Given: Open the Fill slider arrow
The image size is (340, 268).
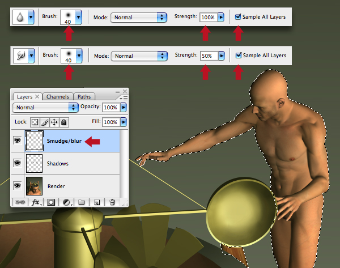Looking at the screenshot, I should 124,122.
